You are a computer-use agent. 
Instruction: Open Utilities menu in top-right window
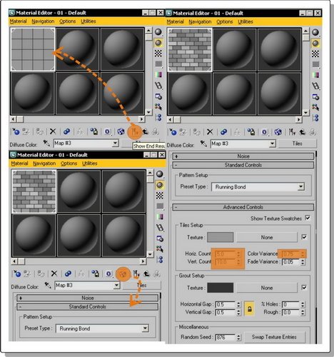[x=246, y=21]
